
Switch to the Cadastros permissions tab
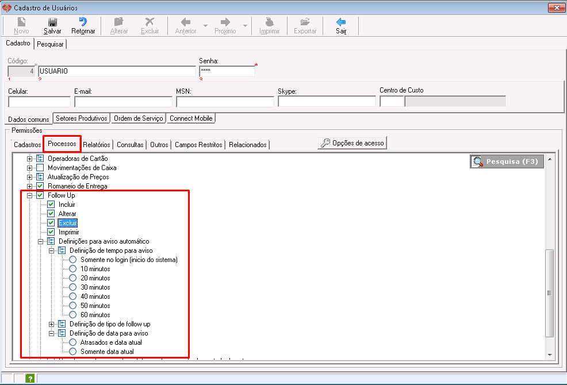pos(27,145)
